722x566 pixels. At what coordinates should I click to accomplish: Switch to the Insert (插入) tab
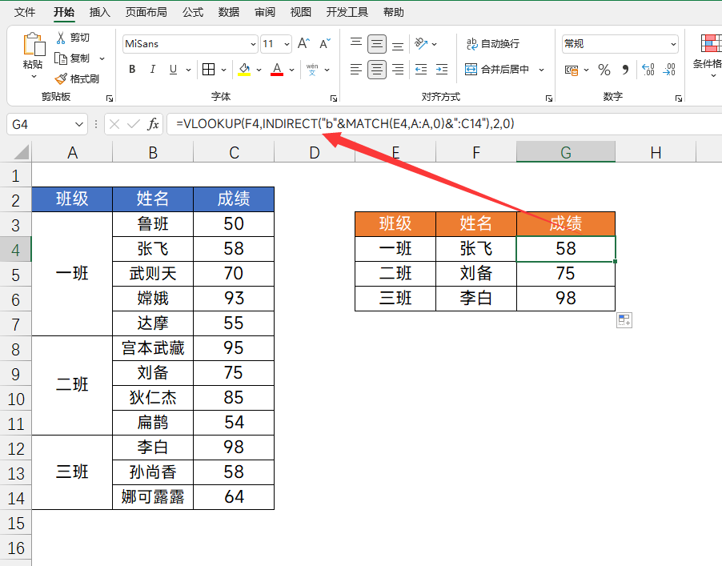pos(99,12)
